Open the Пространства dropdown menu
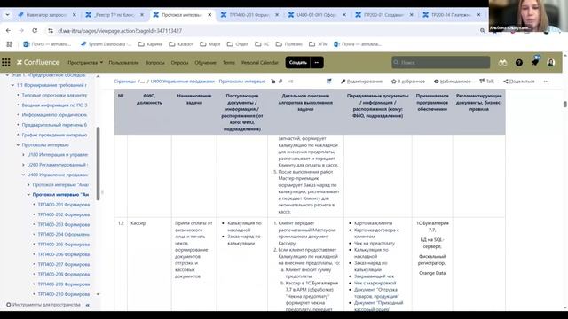Image resolution: width=568 pixels, height=319 pixels. click(85, 63)
